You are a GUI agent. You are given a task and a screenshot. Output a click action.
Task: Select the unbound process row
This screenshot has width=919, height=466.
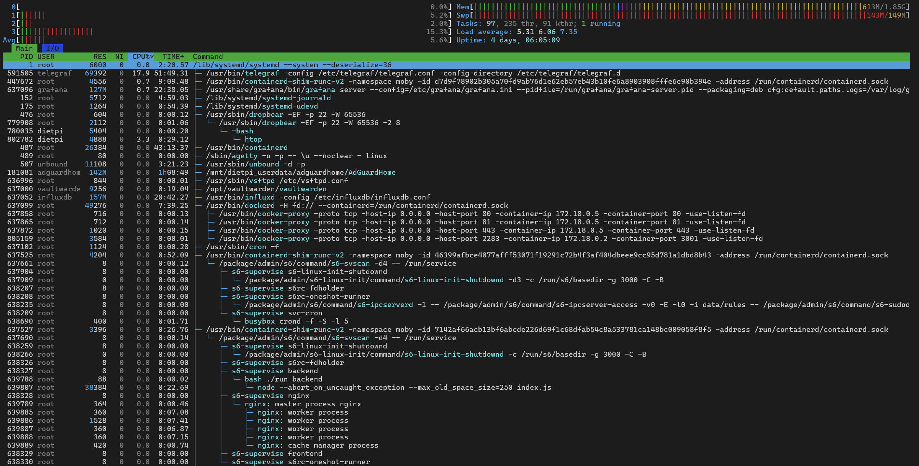click(x=456, y=164)
